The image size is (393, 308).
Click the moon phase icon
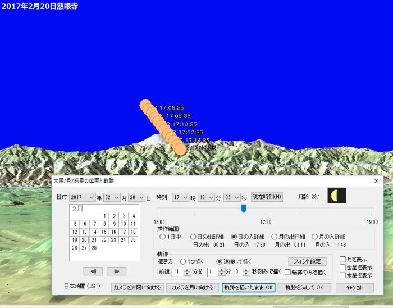tap(337, 196)
